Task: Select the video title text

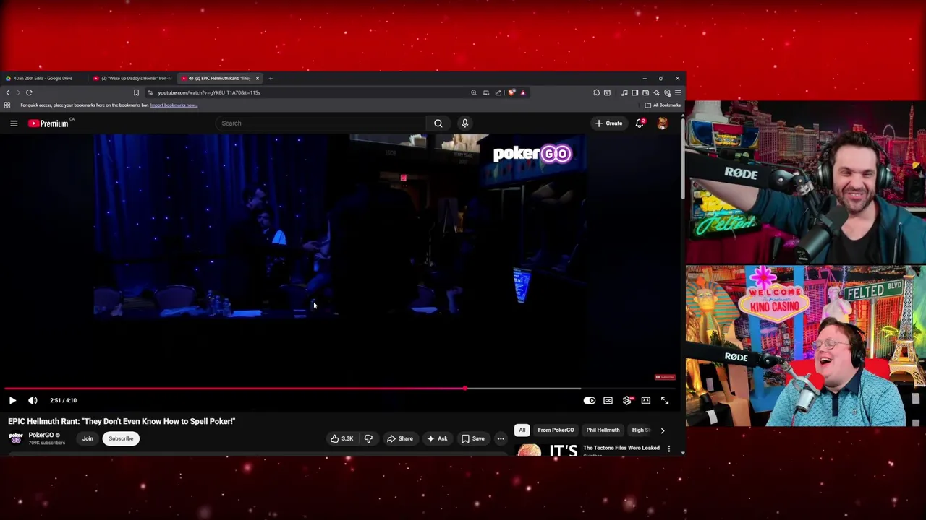Action: click(x=122, y=421)
